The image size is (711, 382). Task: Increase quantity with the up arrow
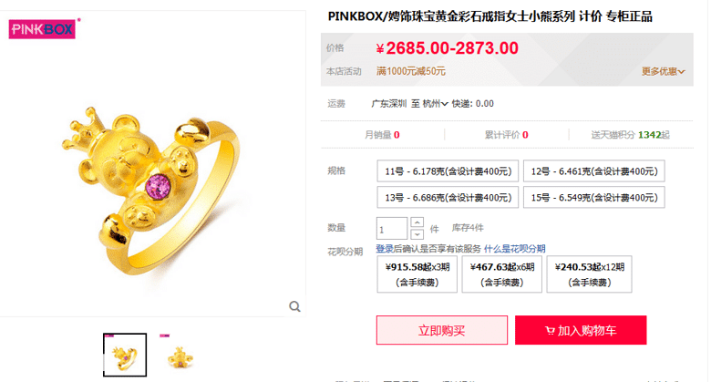pyautogui.click(x=417, y=222)
